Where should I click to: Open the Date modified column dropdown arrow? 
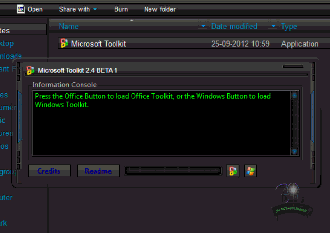[x=273, y=26]
